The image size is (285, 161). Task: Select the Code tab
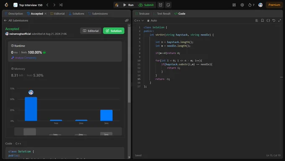click(x=180, y=14)
